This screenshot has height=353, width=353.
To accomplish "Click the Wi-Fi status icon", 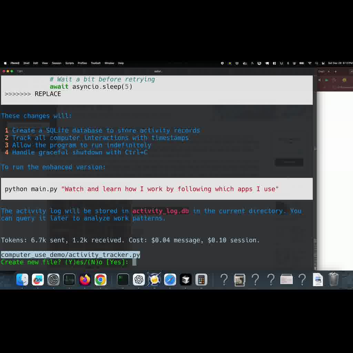I will tap(310, 63).
